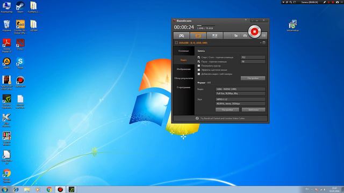Click 48.0KHz stereo audio settings text
The height and width of the screenshot is (193, 344).
[x=227, y=103]
